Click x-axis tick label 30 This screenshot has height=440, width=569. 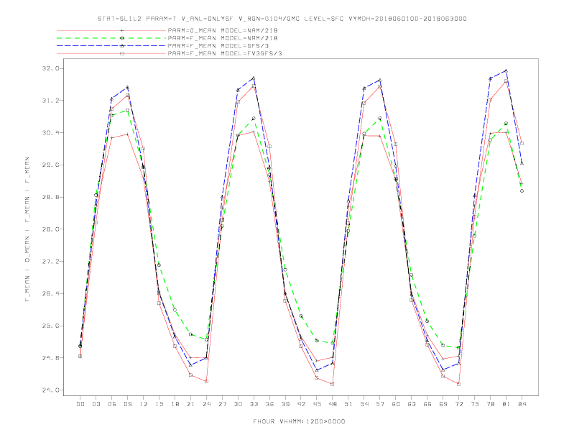click(238, 404)
